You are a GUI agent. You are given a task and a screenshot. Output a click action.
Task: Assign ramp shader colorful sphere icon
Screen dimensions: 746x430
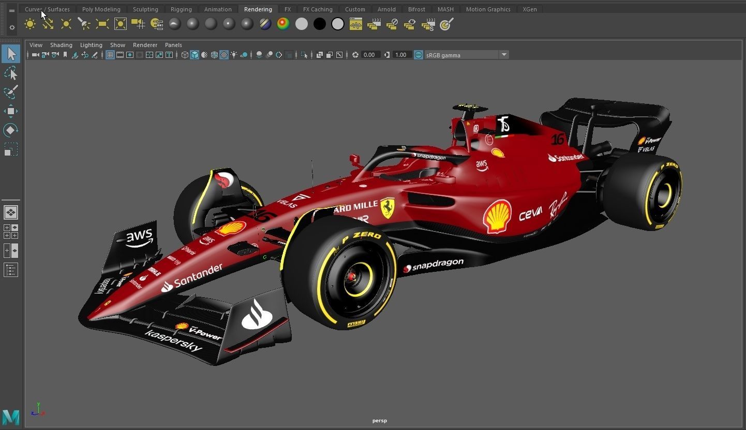284,24
